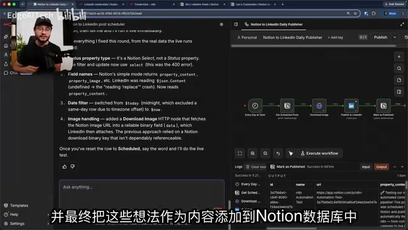This screenshot has height=230, width=408.
Task: Expand the Help submenu arrow
Action: 48,215
